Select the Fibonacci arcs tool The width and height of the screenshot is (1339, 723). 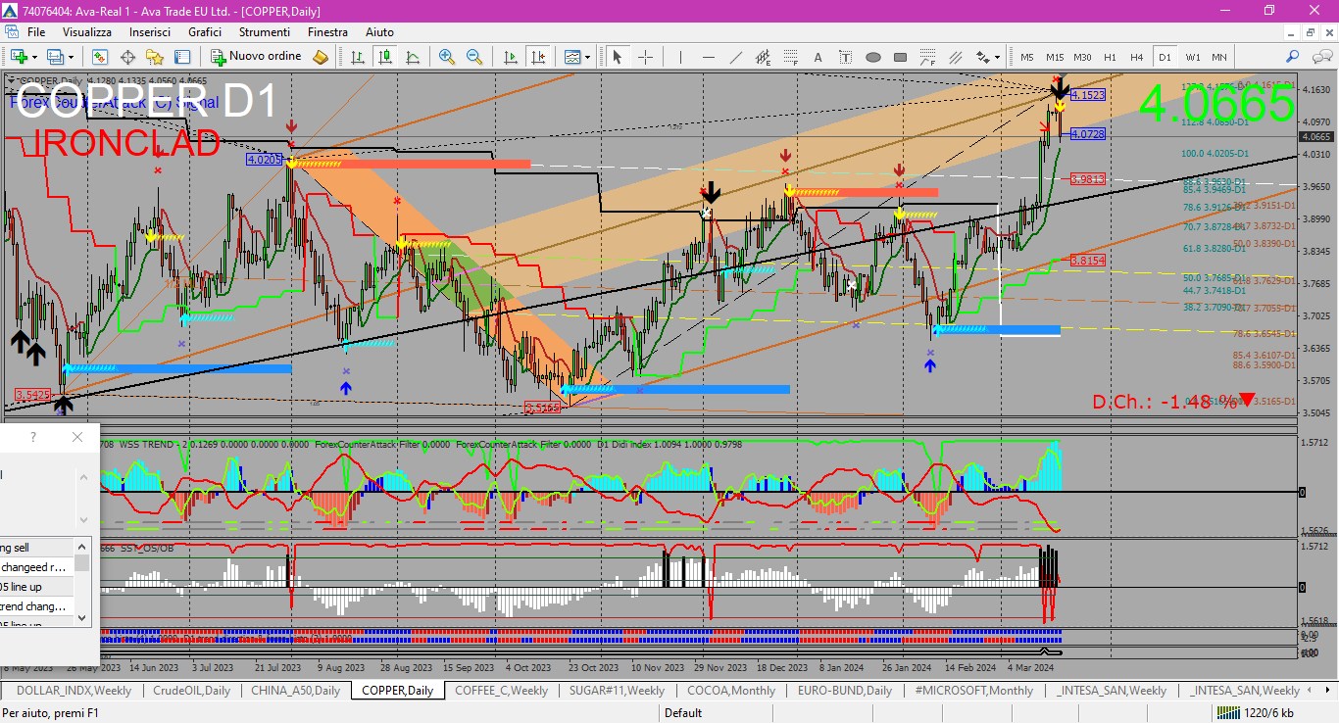click(928, 57)
